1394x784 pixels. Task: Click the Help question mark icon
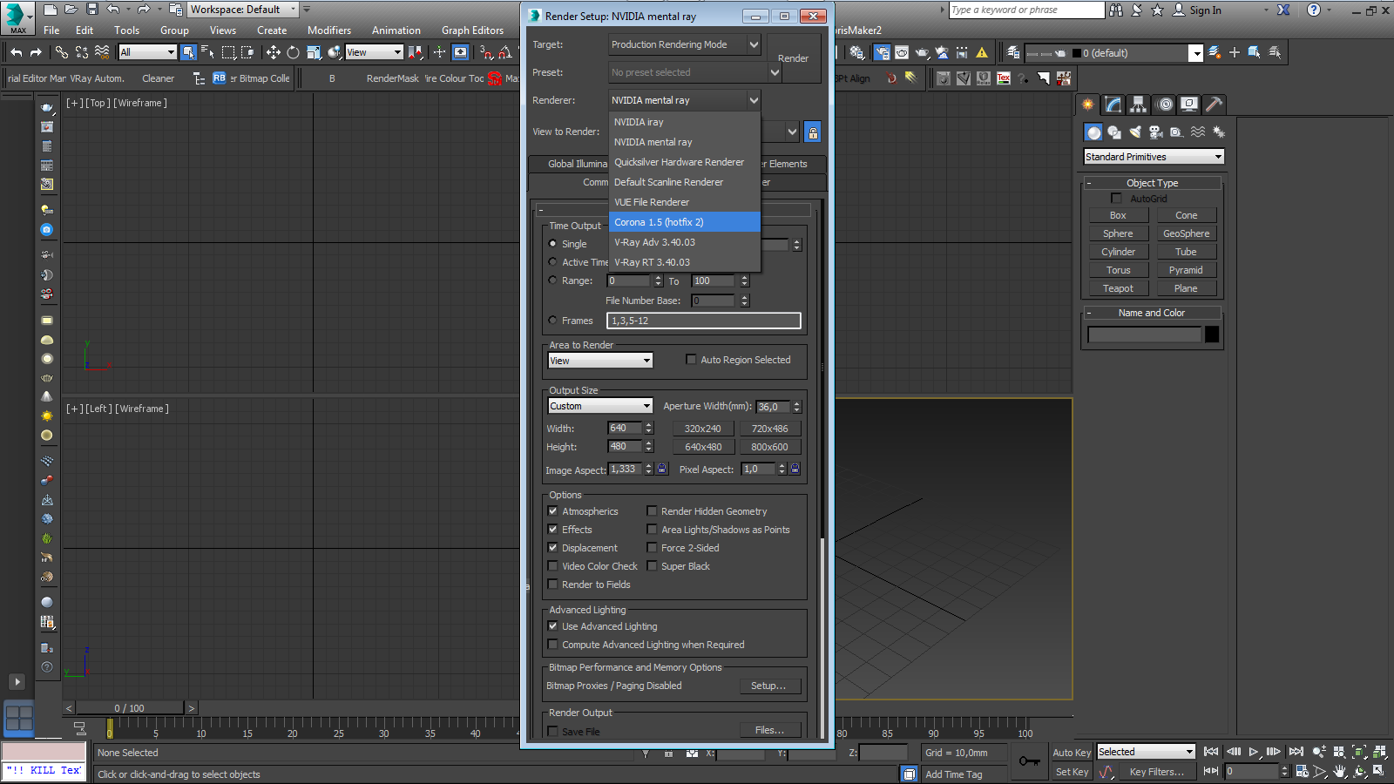tap(1314, 10)
